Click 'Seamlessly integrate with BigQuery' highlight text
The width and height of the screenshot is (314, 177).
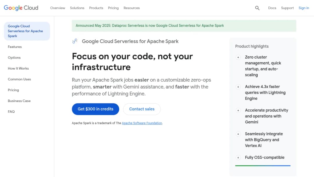[264, 140]
